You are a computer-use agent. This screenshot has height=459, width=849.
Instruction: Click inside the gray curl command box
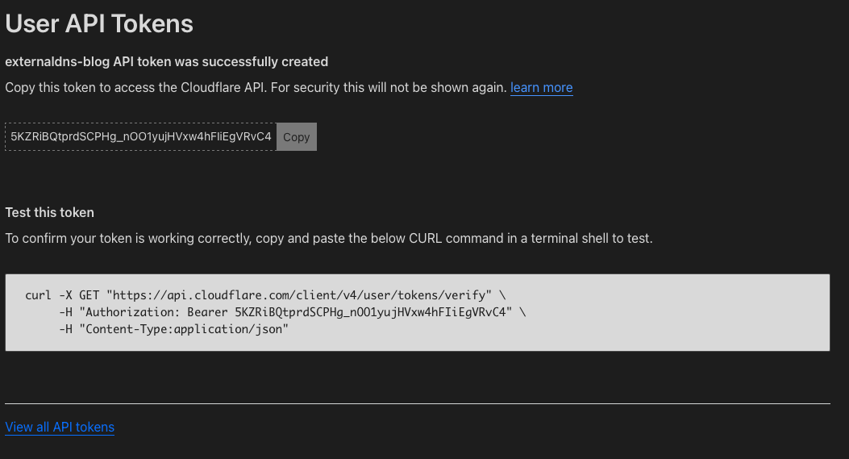click(418, 313)
